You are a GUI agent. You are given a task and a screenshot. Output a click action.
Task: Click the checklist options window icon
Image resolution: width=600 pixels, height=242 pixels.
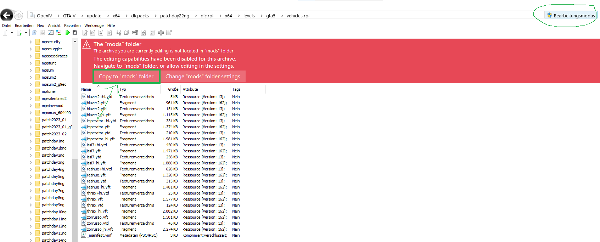(51, 33)
